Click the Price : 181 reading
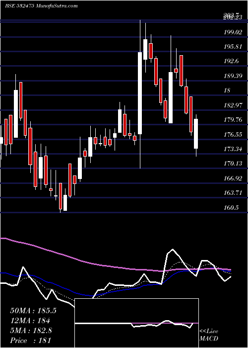 31,341
